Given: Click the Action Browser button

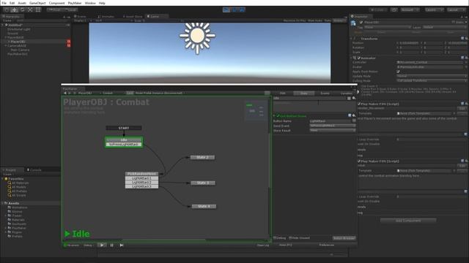Looking at the screenshot, I should pyautogui.click(x=344, y=238).
